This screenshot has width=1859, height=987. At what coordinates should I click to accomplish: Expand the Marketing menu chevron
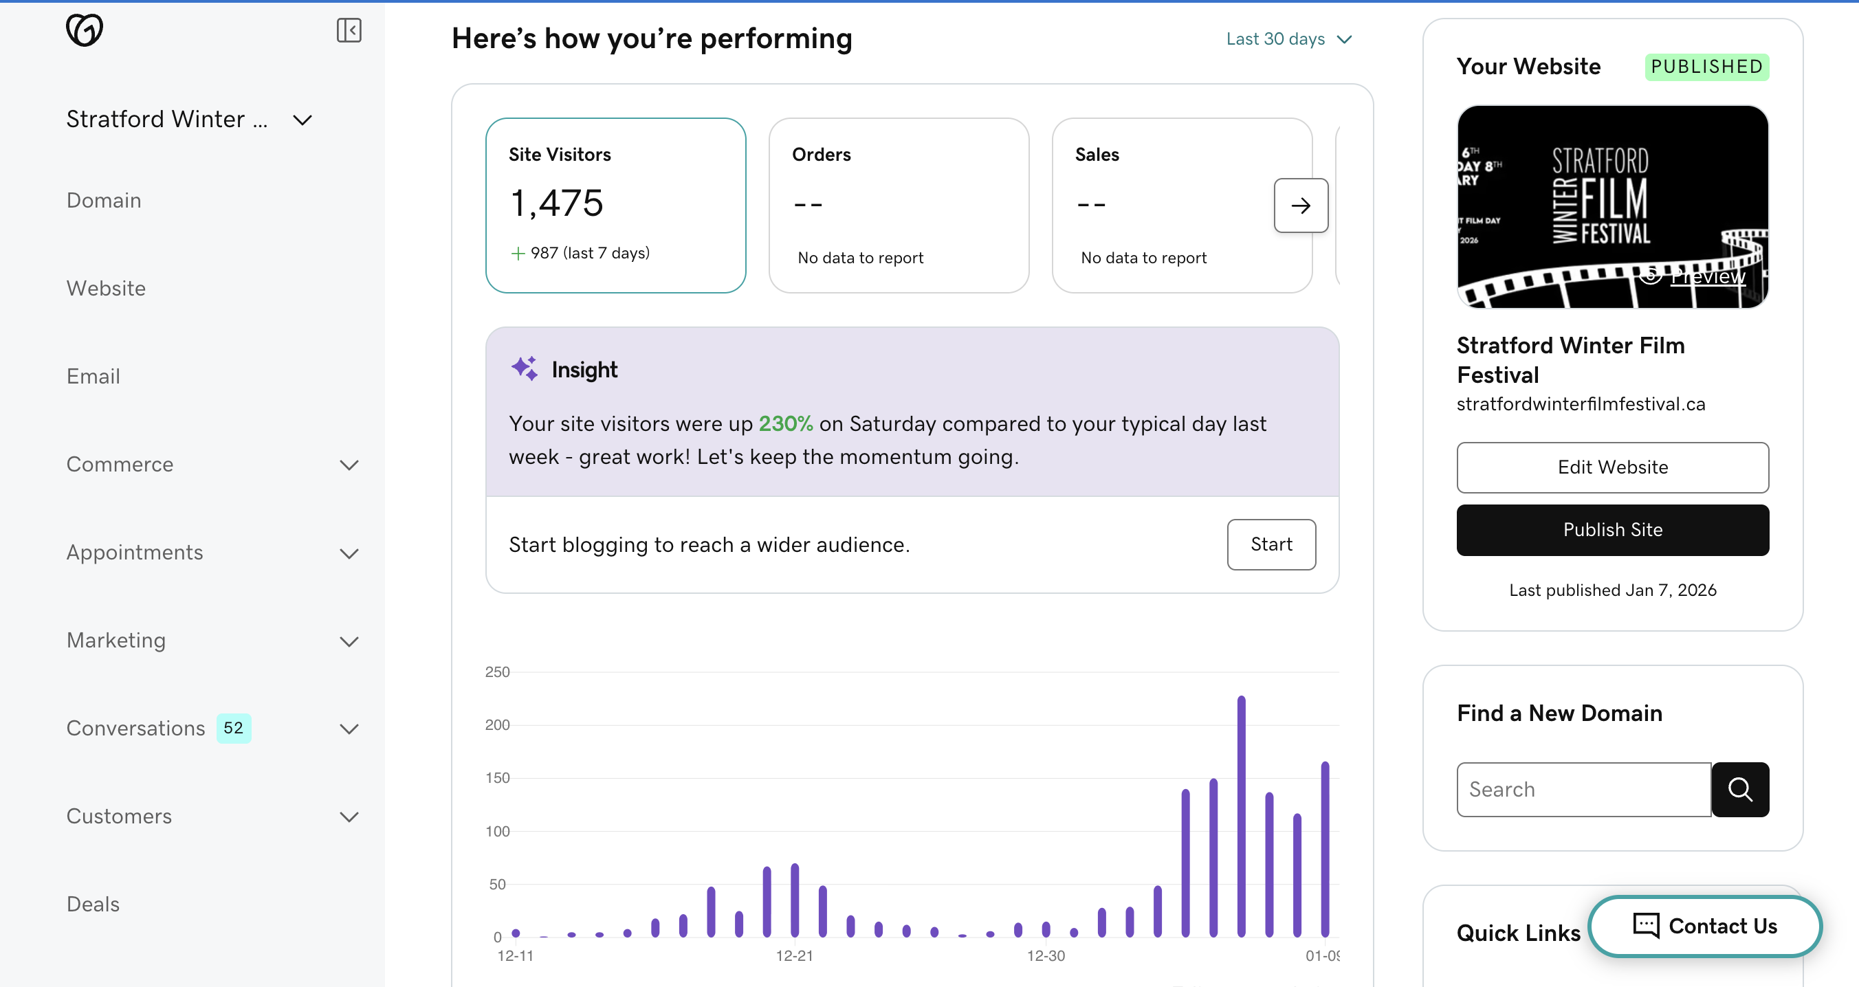(349, 641)
